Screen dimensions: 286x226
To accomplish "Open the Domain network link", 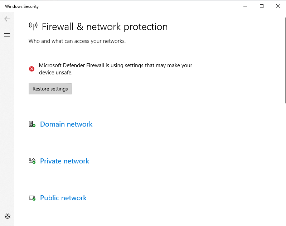I will (x=66, y=124).
